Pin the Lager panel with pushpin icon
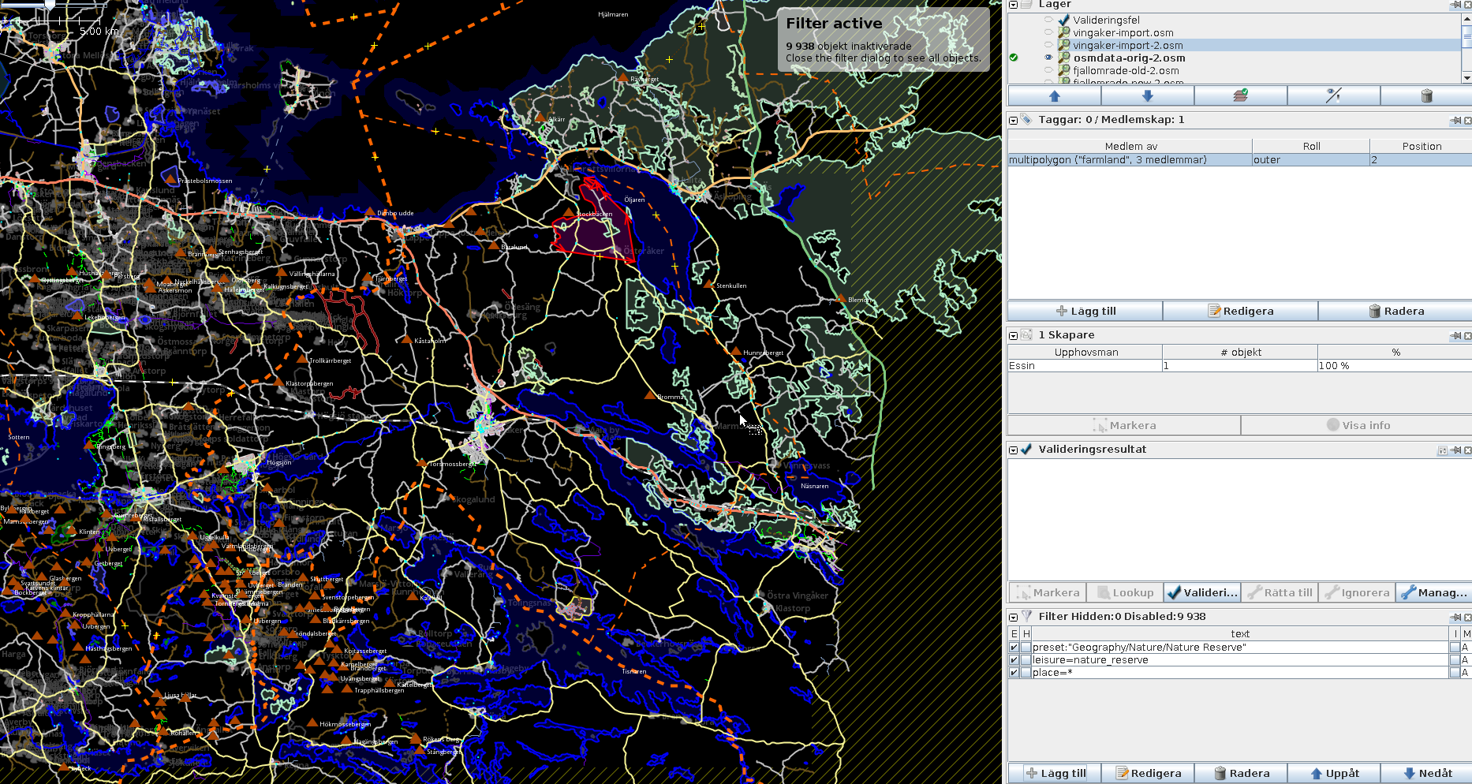The height and width of the screenshot is (784, 1472). (1455, 5)
